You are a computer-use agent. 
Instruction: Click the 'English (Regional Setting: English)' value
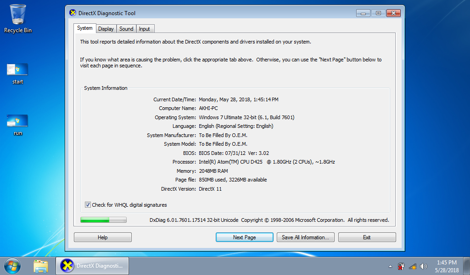pos(236,126)
